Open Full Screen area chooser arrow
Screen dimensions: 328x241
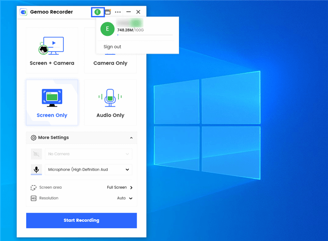[x=131, y=188]
